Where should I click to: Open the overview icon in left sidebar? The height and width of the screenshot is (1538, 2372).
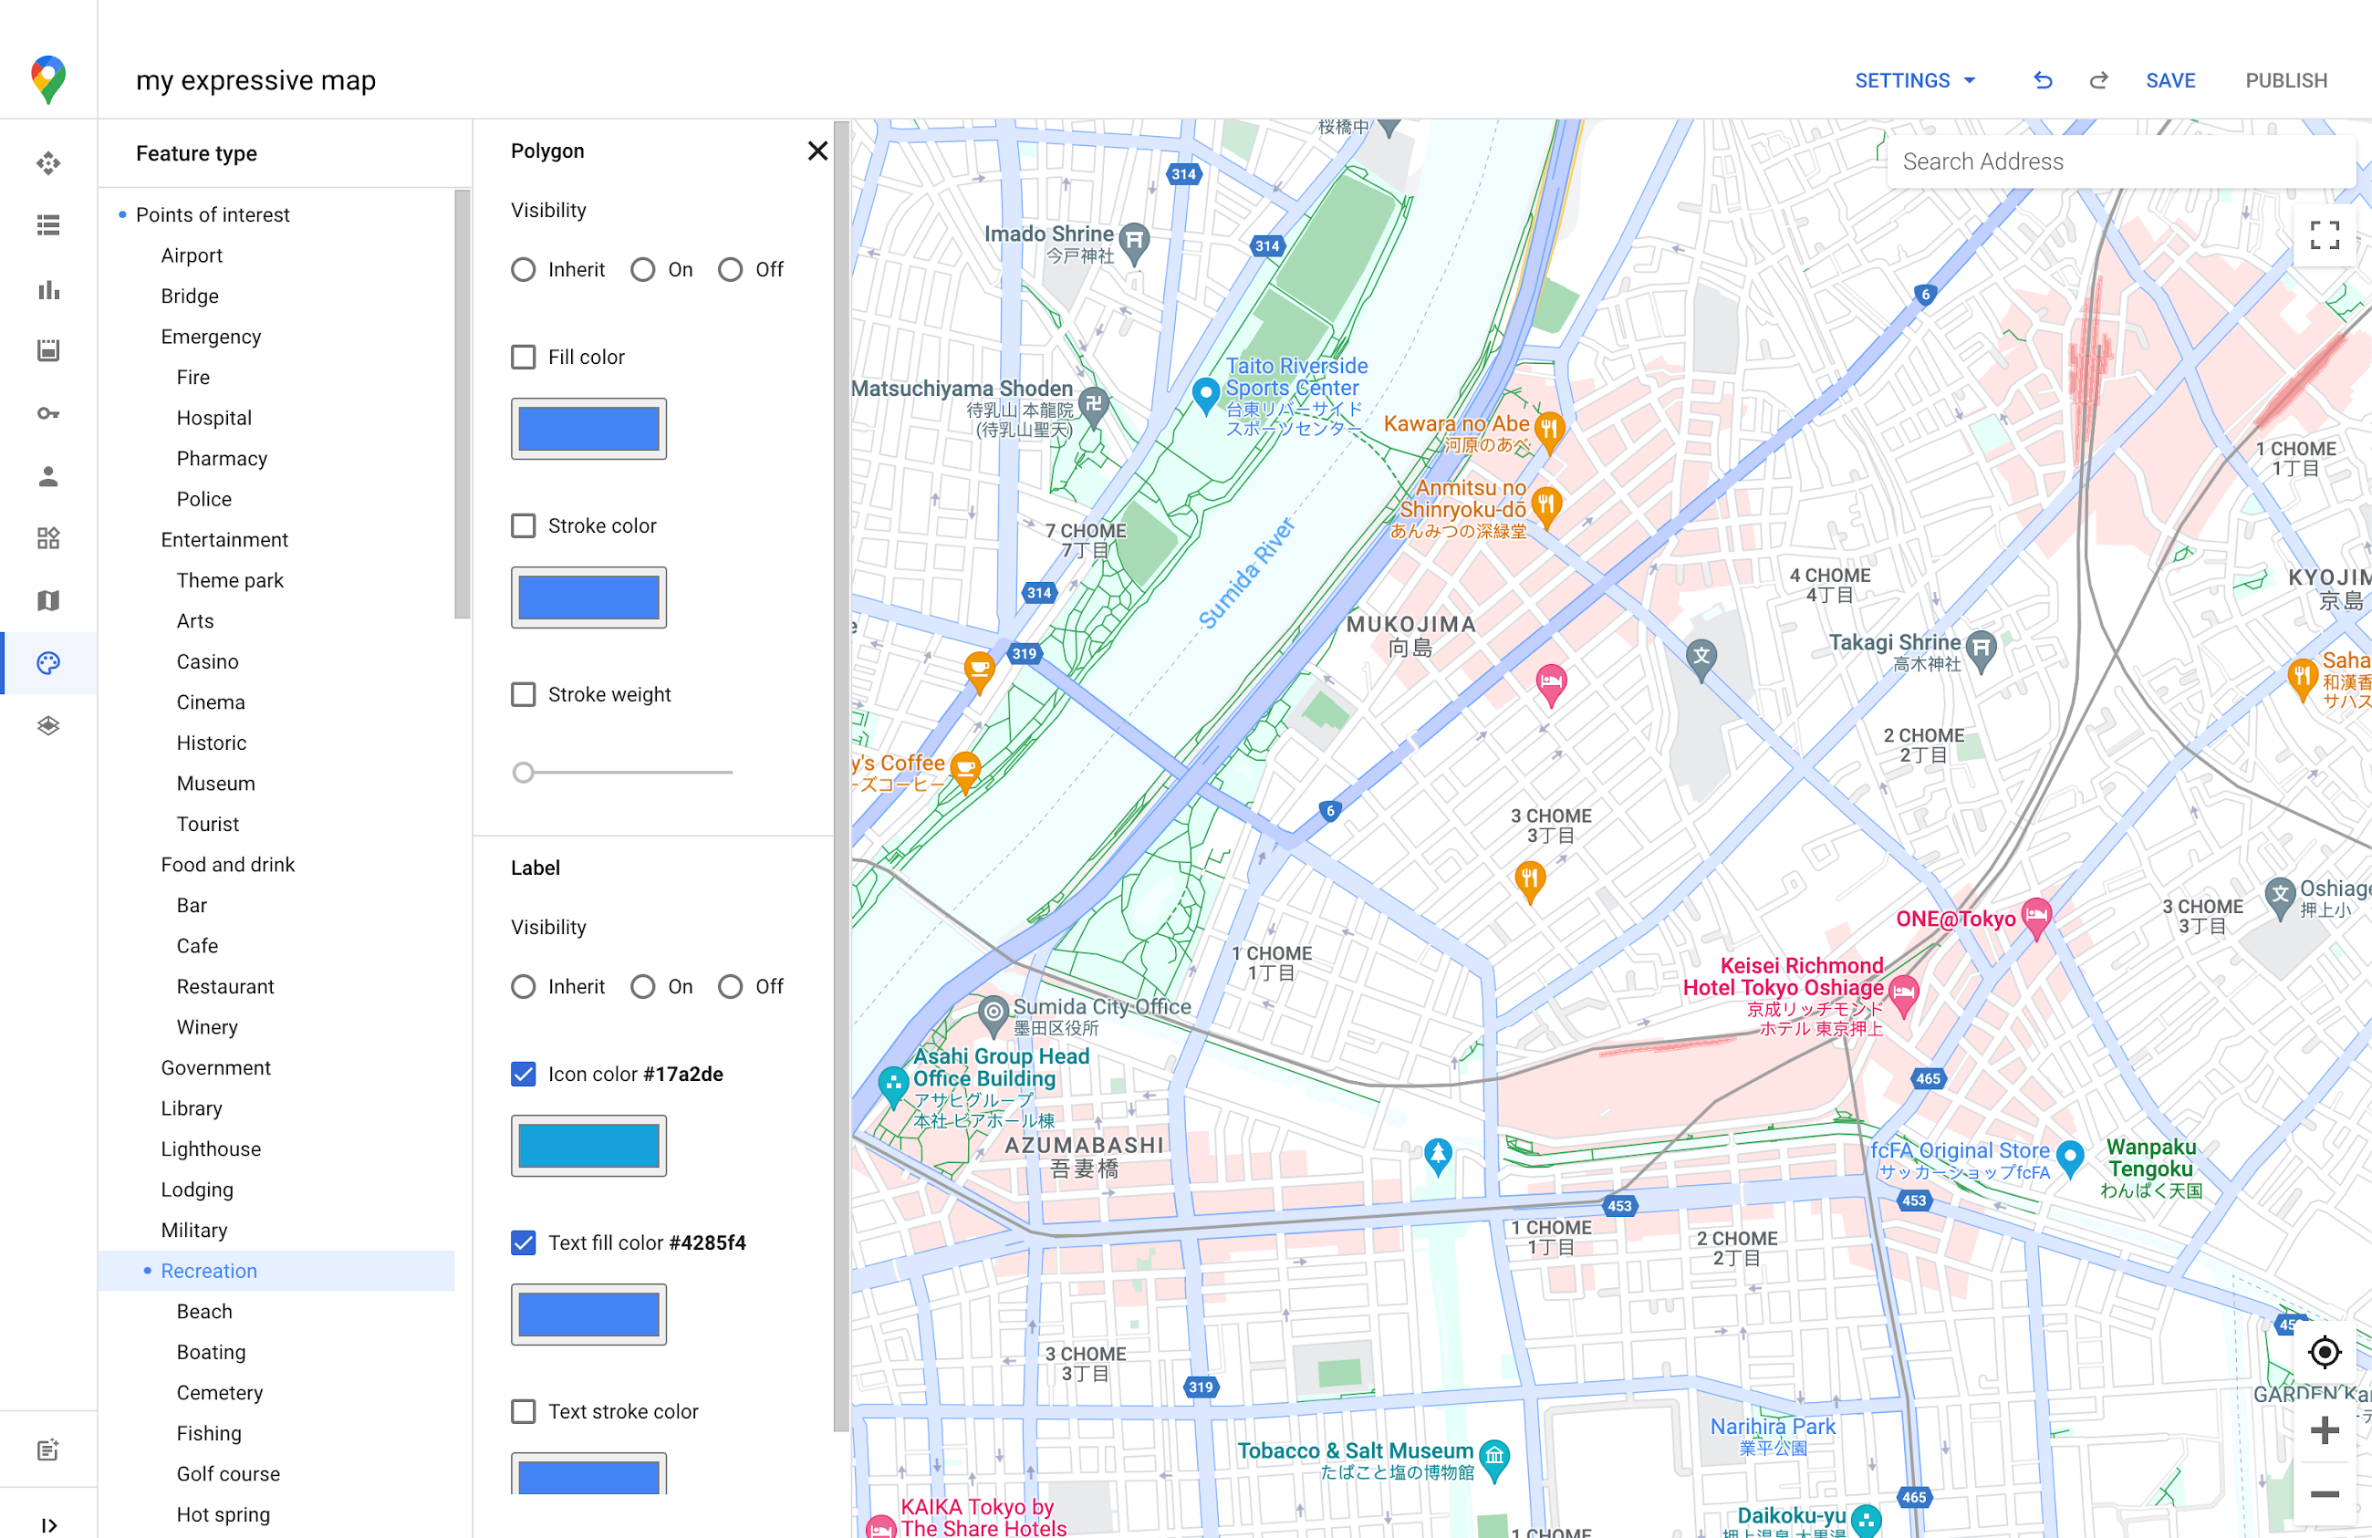[x=47, y=162]
